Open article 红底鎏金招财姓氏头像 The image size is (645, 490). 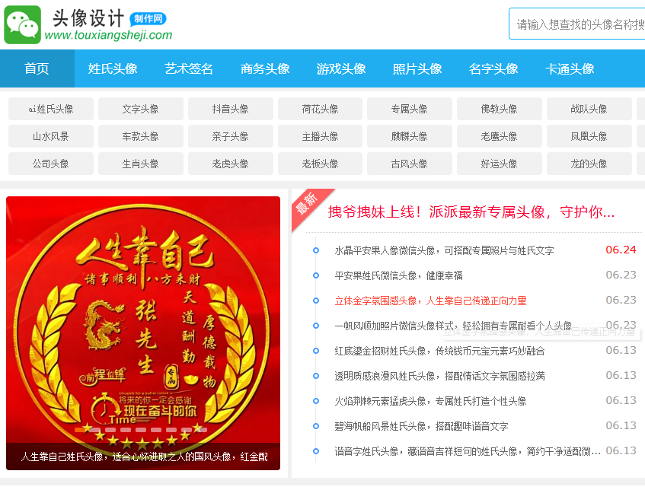point(439,351)
